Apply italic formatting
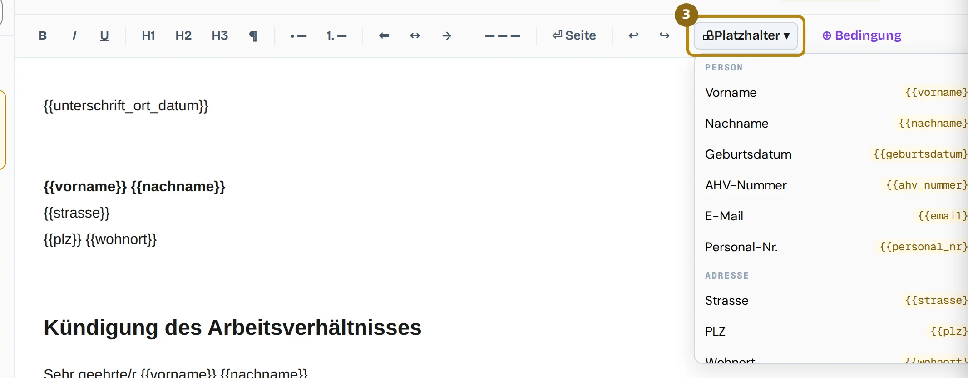The height and width of the screenshot is (378, 968). pyautogui.click(x=74, y=35)
